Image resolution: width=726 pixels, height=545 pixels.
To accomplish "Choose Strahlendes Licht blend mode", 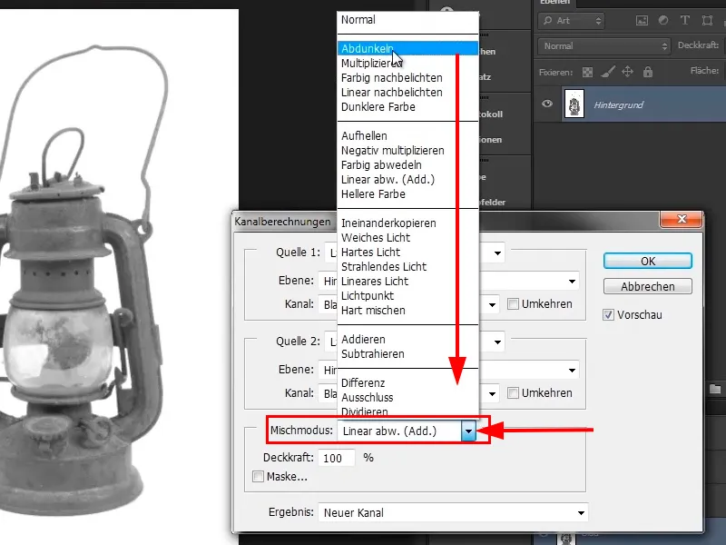I will point(407,266).
